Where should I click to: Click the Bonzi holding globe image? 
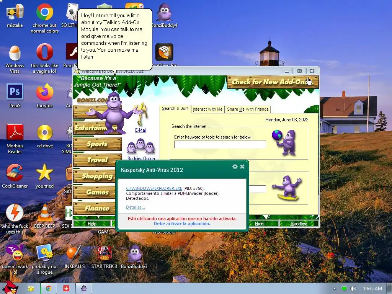[285, 142]
